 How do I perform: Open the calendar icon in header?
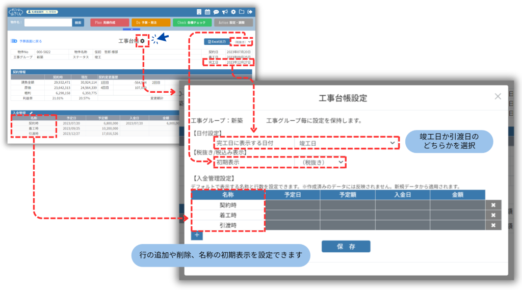[207, 12]
